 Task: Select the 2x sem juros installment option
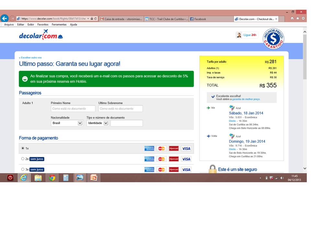[x=23, y=159]
